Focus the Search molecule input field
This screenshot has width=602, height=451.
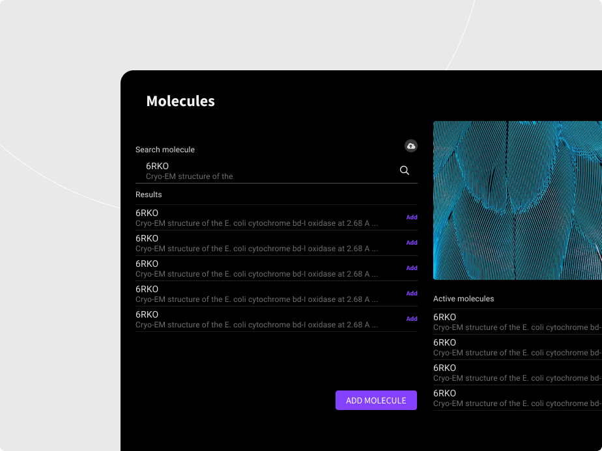[267, 171]
